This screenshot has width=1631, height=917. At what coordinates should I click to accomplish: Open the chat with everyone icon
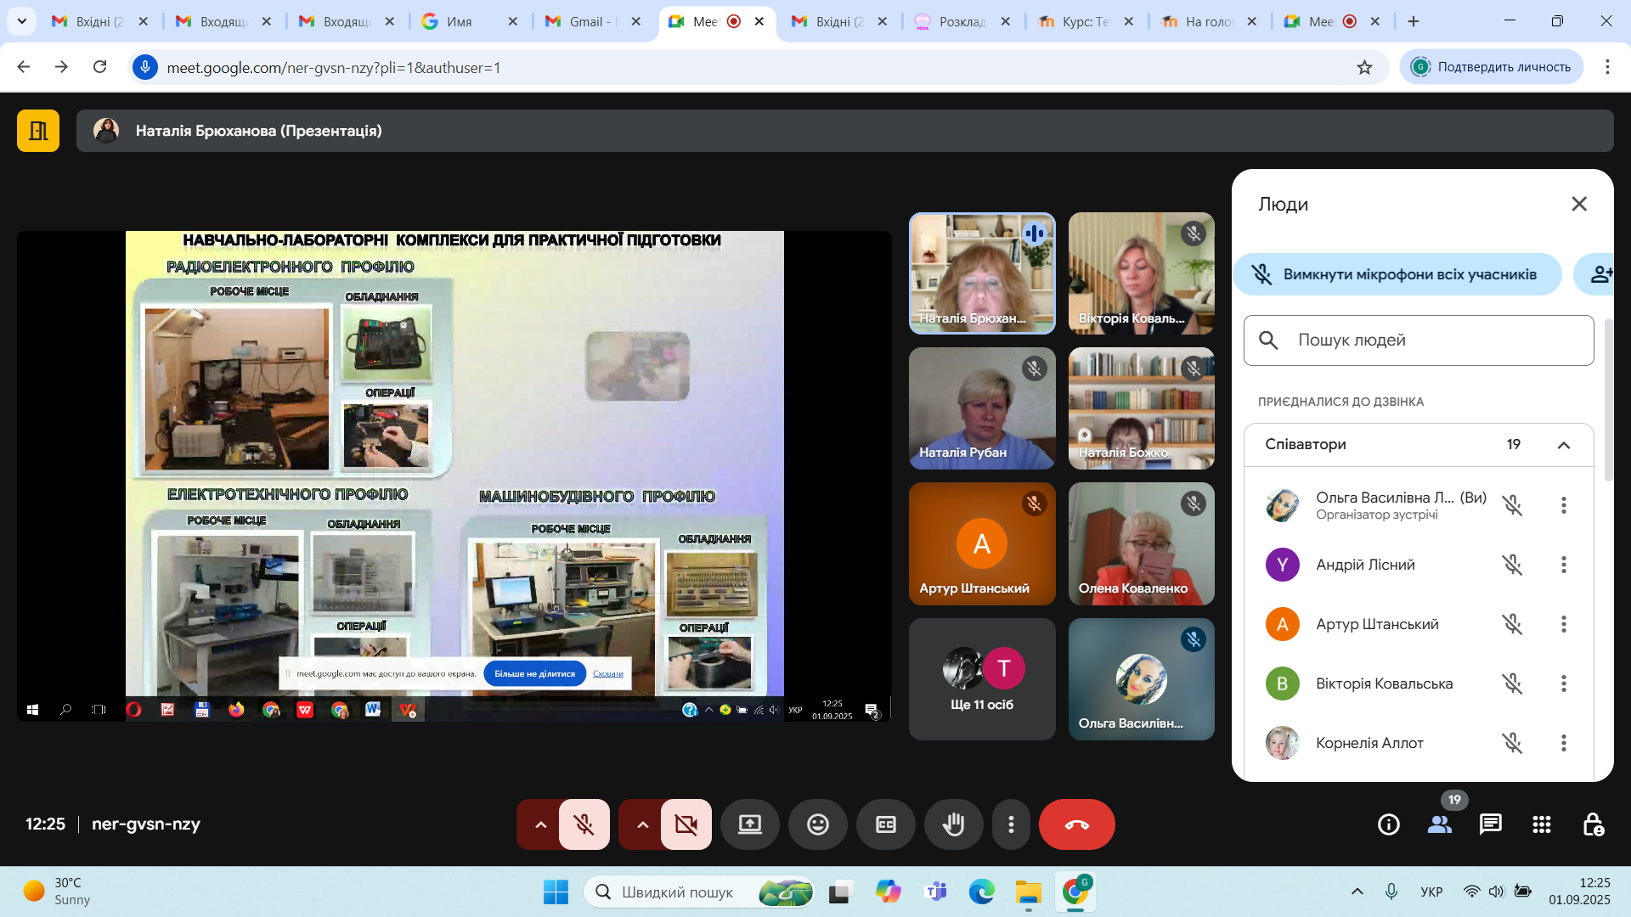[1490, 824]
